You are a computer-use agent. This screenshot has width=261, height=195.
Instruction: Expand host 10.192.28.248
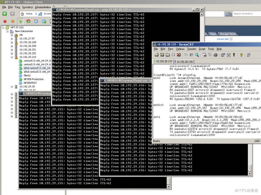click(x=12, y=43)
